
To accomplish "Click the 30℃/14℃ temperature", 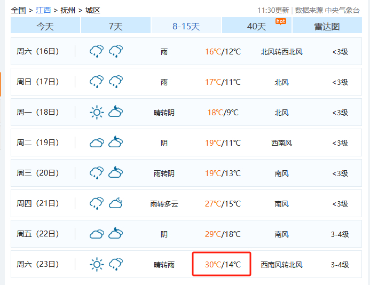I will tap(223, 265).
